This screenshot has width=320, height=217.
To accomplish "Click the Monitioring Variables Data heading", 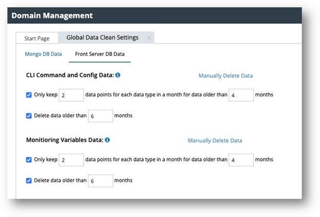I will click(x=65, y=140).
